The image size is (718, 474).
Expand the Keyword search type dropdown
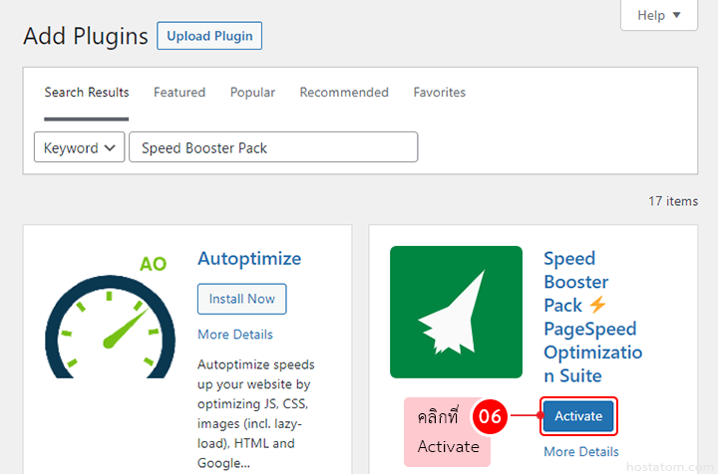point(80,147)
